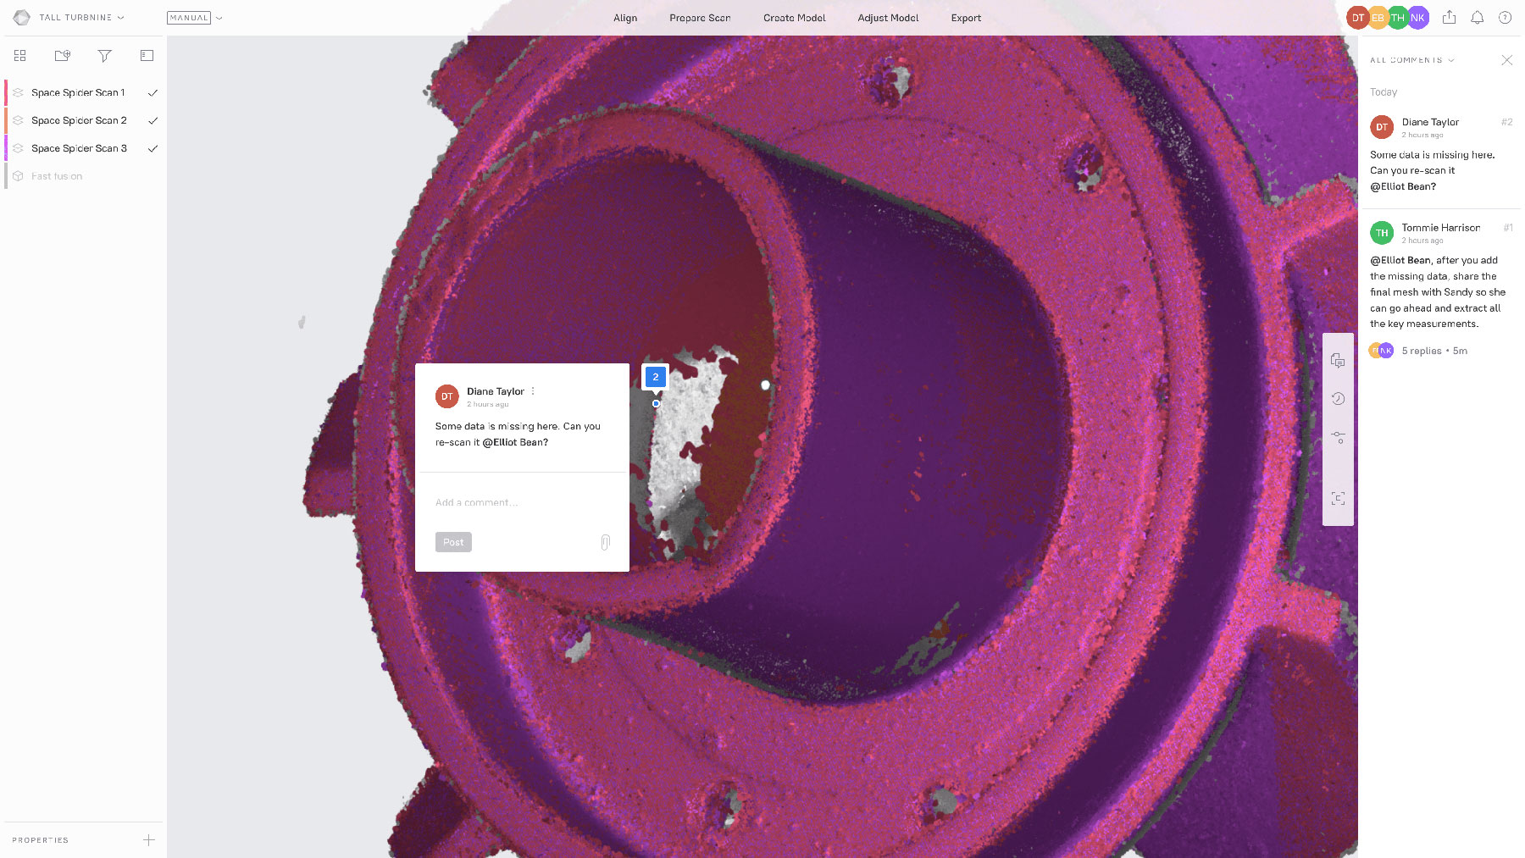Viewport: 1525px width, 858px height.
Task: Select Space Spider Scan 1
Action: coord(84,92)
